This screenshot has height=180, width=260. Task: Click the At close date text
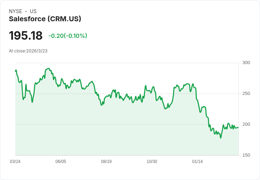pos(28,51)
